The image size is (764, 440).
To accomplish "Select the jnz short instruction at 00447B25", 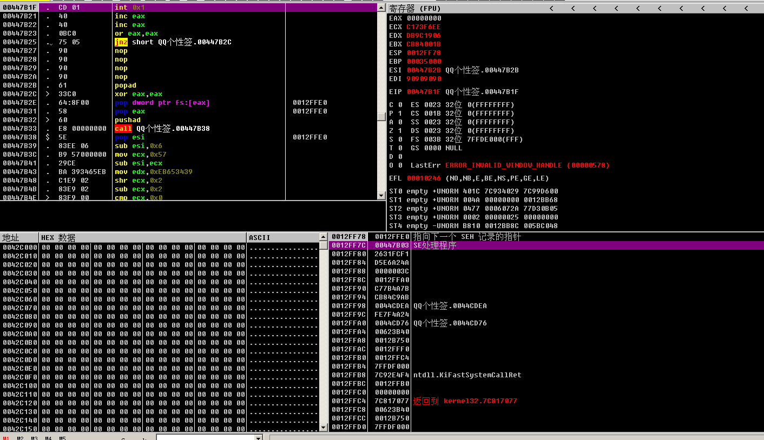I will (x=188, y=42).
